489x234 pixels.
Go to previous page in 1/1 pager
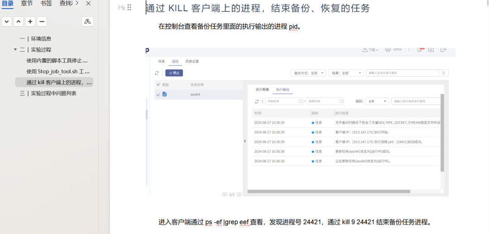[225, 195]
